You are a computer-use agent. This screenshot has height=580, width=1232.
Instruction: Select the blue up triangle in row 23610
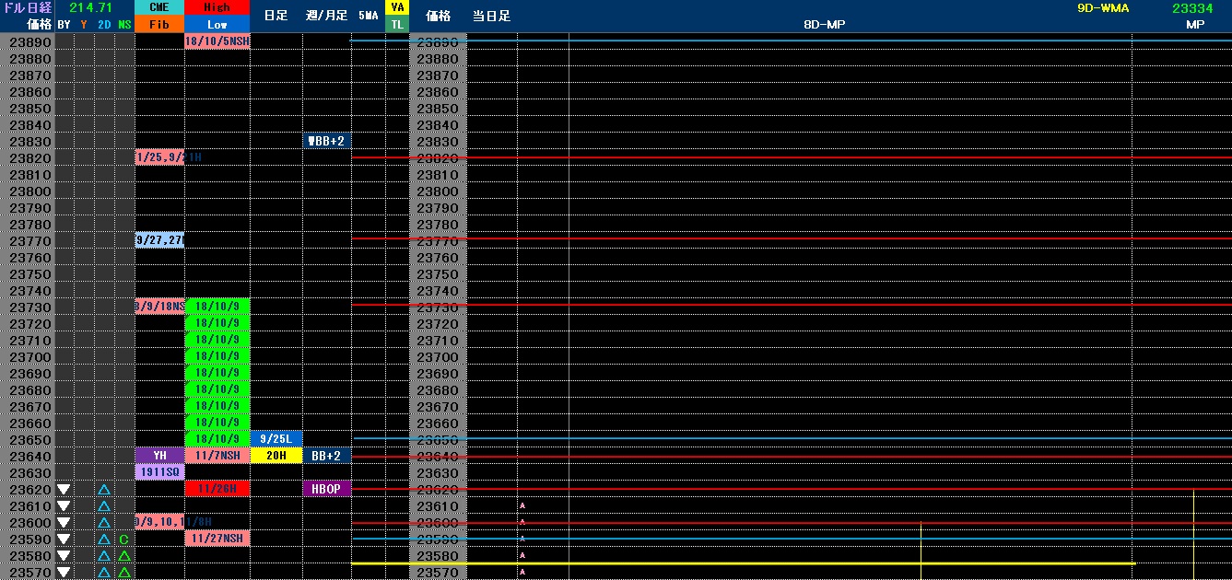coord(104,506)
